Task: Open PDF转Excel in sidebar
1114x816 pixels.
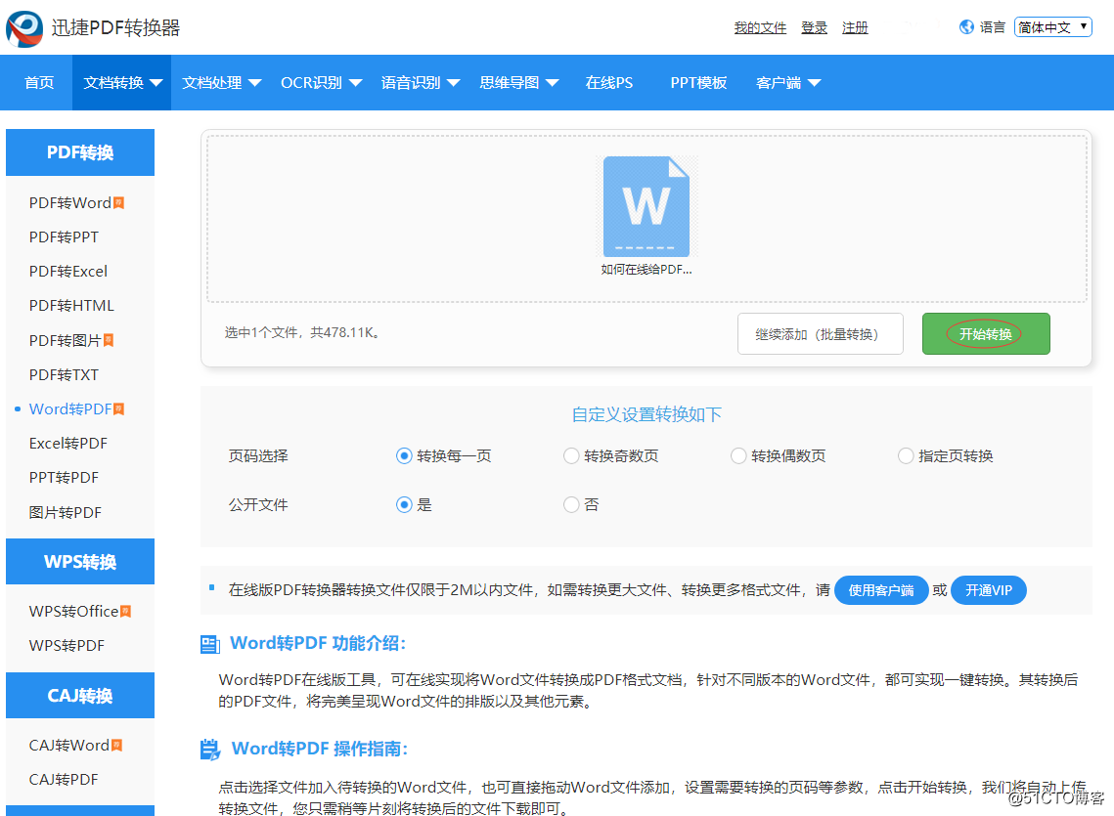Action: point(68,272)
